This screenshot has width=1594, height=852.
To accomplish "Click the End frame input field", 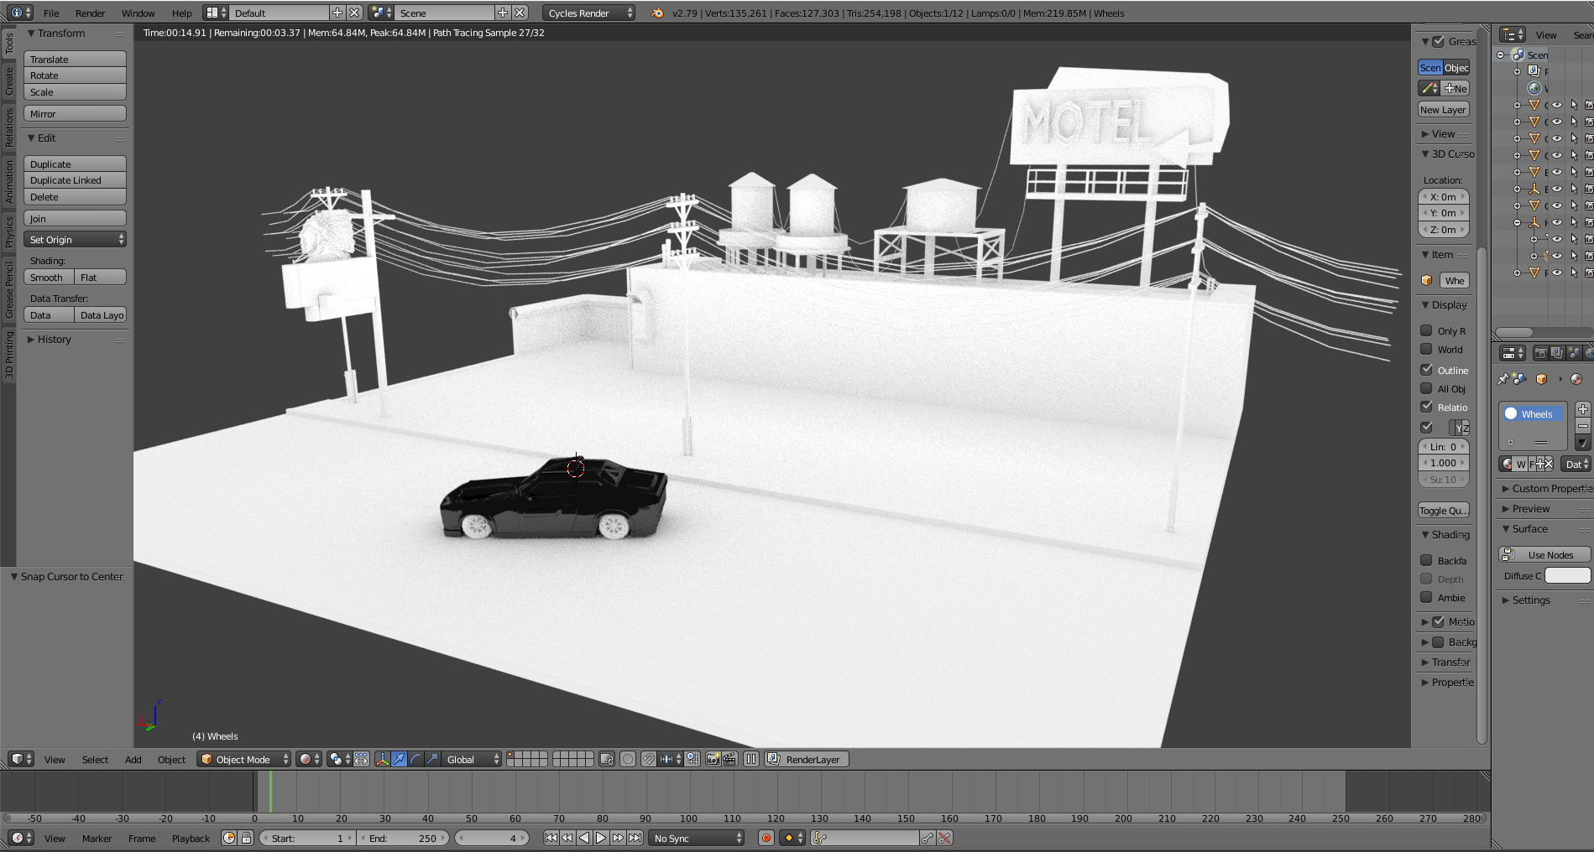I will point(403,838).
